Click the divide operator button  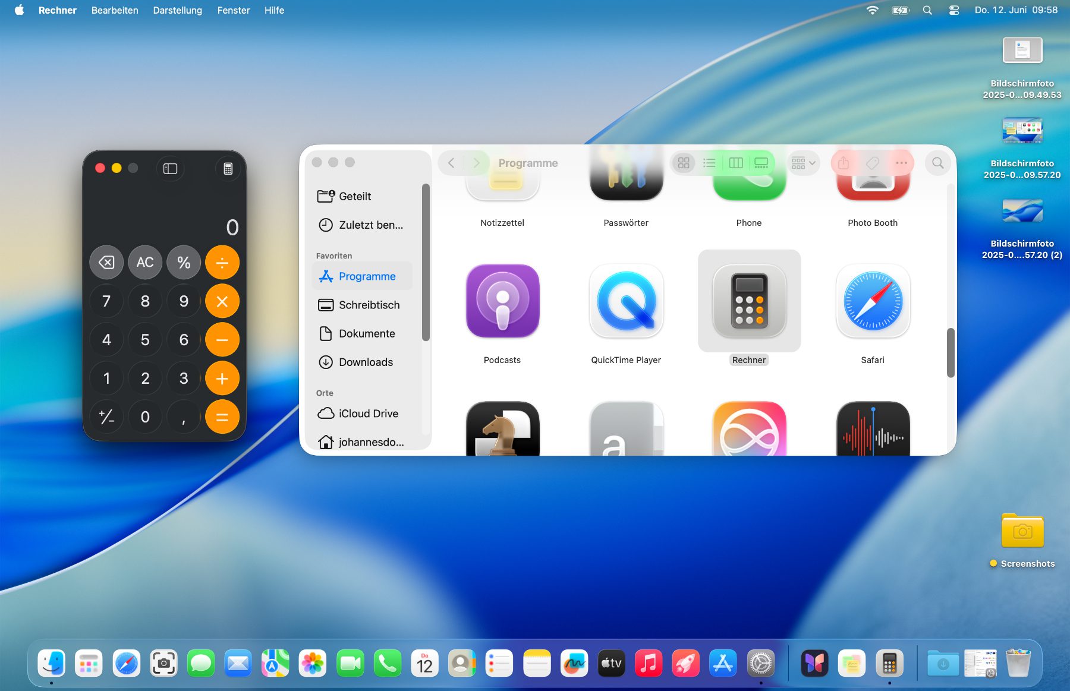pyautogui.click(x=222, y=263)
